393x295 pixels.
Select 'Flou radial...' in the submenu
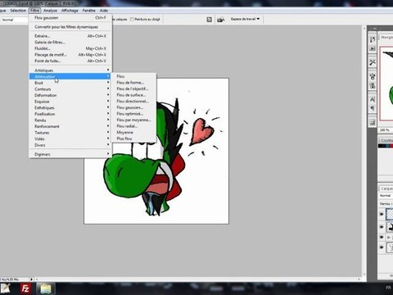click(x=133, y=126)
